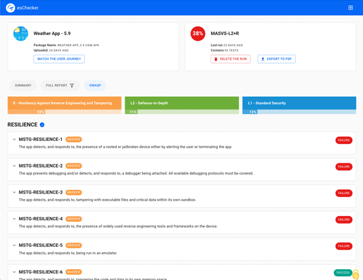This screenshot has width=363, height=280.
Task: Expand MSTG-RESILIENCE-2 chevron
Action: [x=14, y=166]
